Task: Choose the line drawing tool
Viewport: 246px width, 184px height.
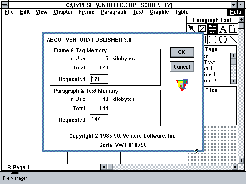Action: click(233, 39)
